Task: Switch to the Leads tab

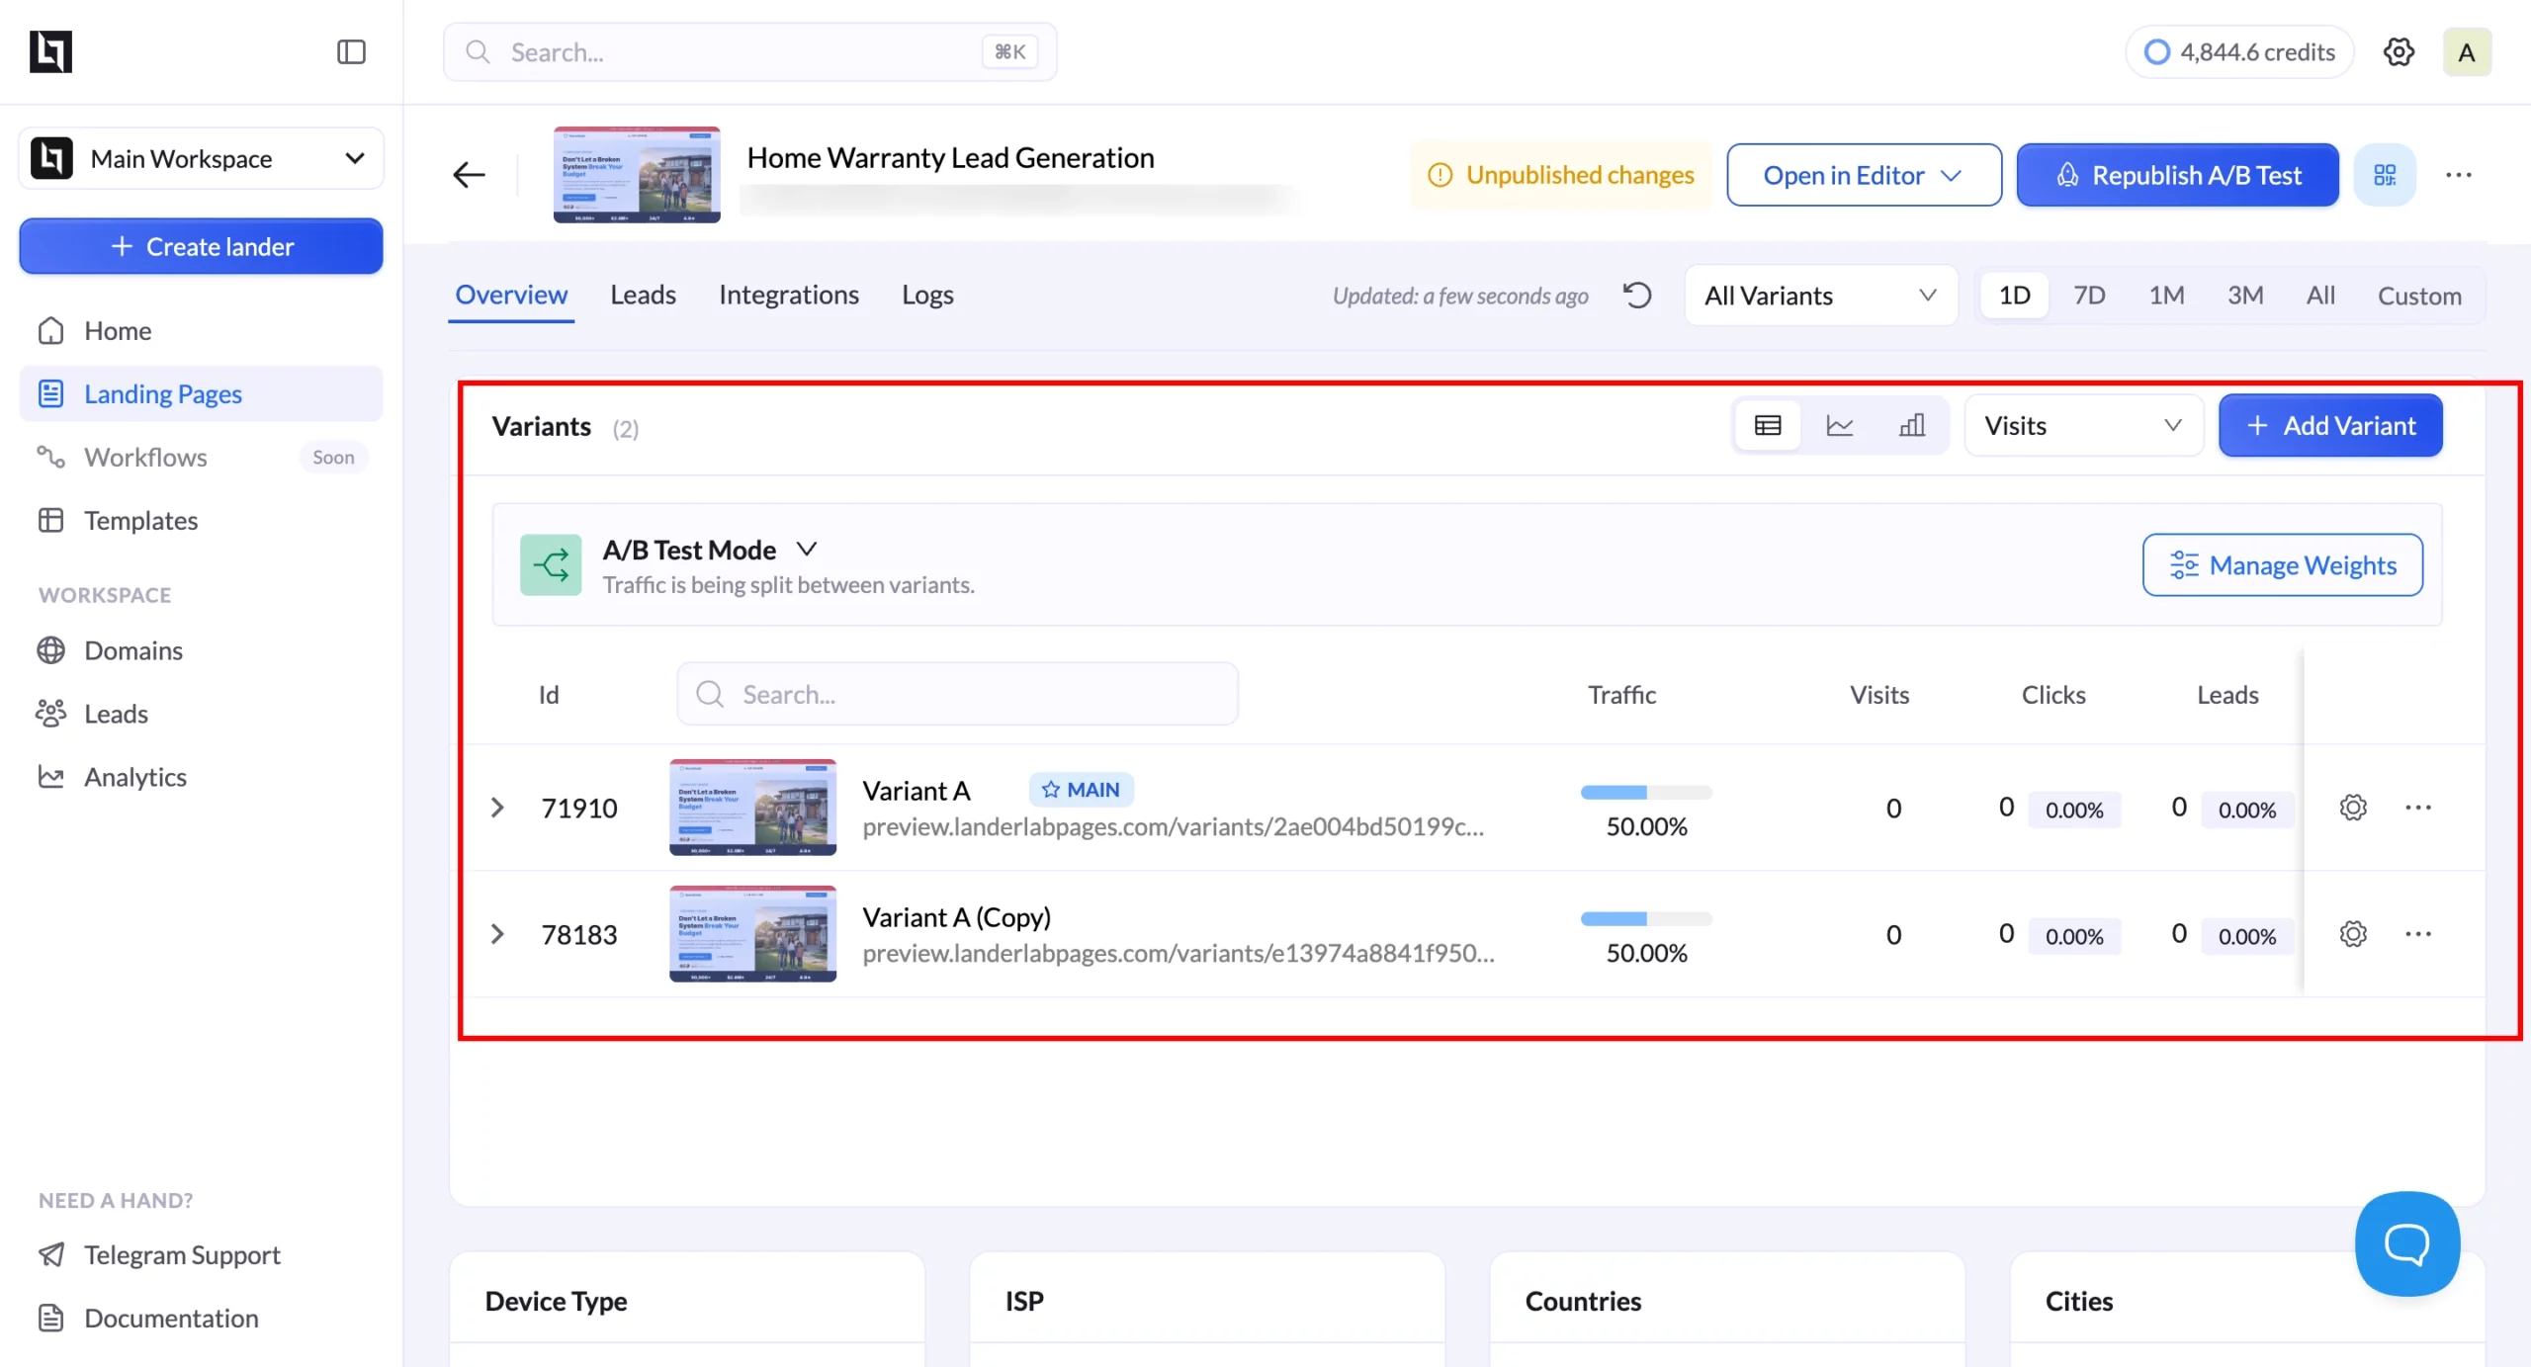Action: [x=643, y=295]
